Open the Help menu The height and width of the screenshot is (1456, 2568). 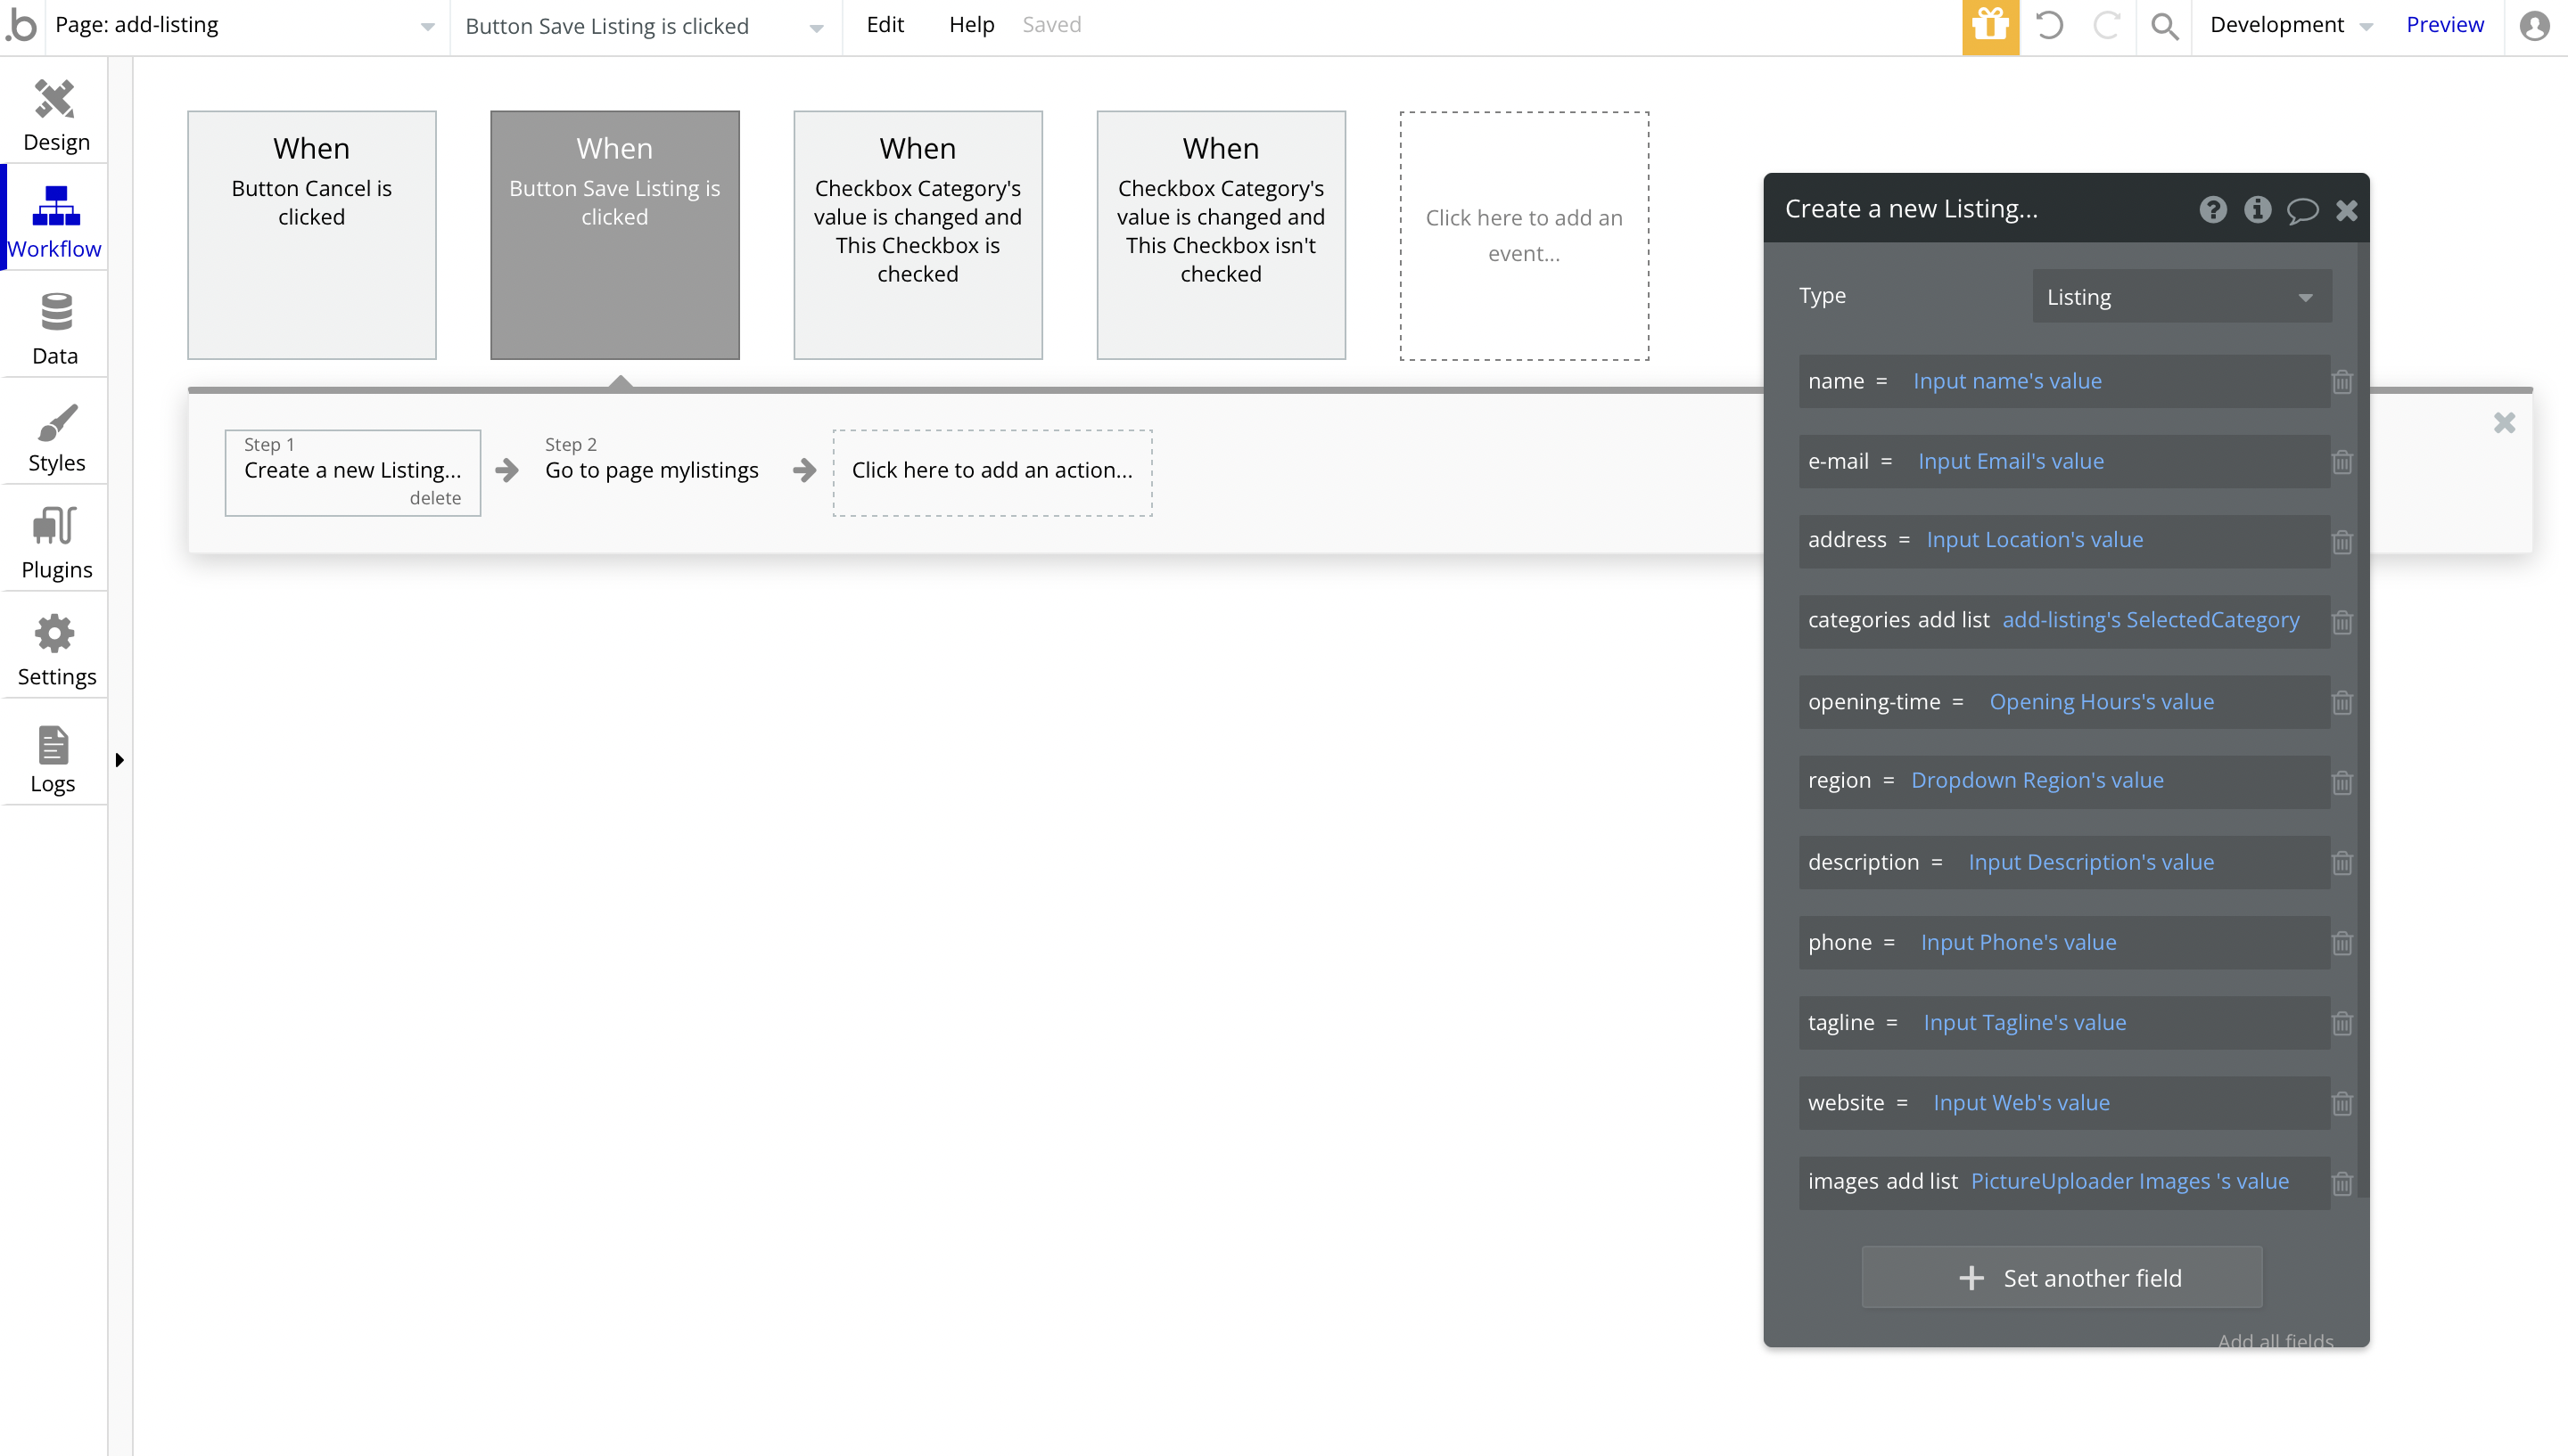(x=970, y=25)
